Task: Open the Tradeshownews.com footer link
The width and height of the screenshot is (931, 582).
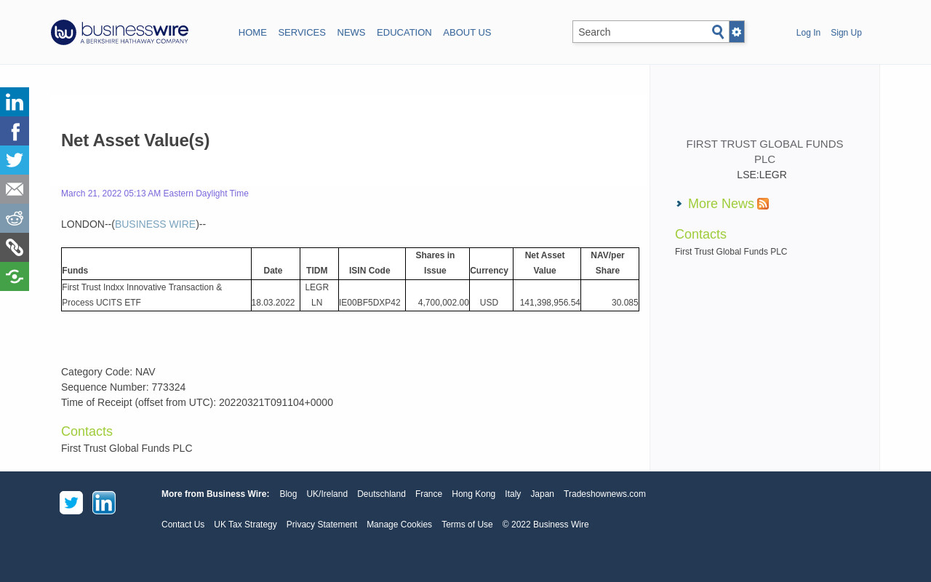Action: pos(604,494)
